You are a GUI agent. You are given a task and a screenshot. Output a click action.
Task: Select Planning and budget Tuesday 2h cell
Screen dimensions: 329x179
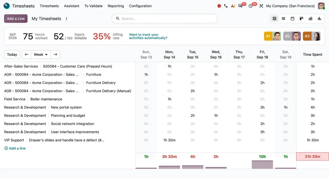click(x=193, y=115)
